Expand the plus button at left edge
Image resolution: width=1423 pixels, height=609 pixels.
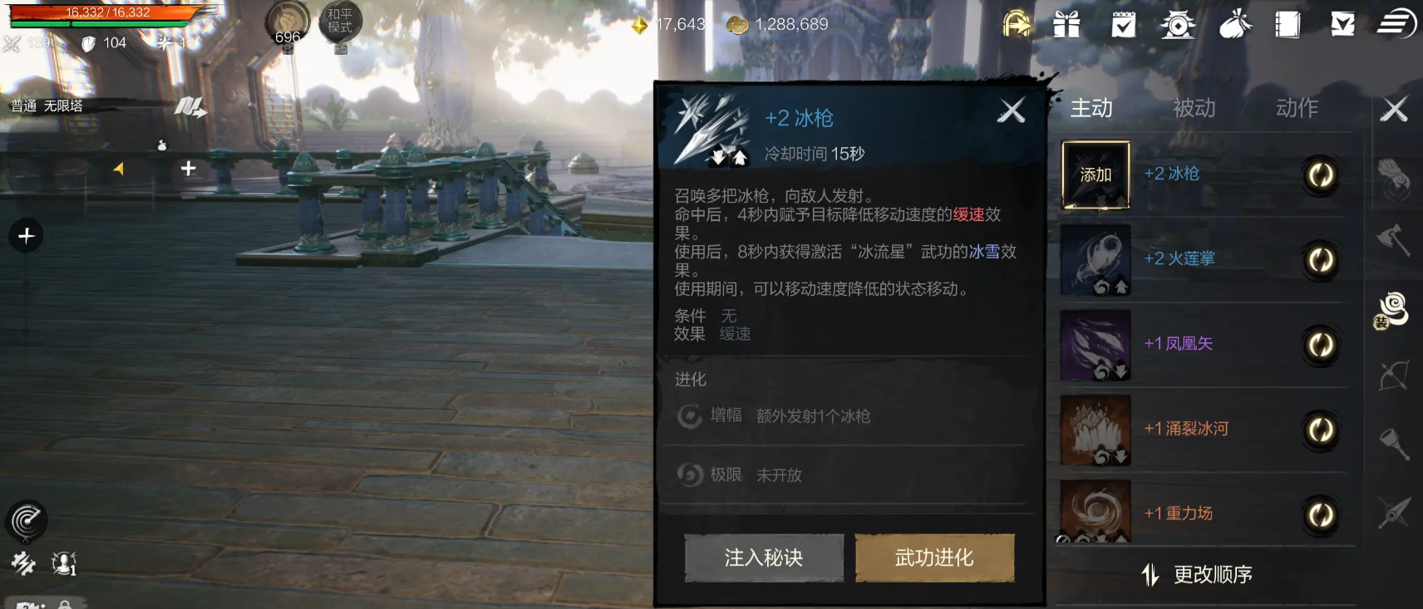coord(26,236)
